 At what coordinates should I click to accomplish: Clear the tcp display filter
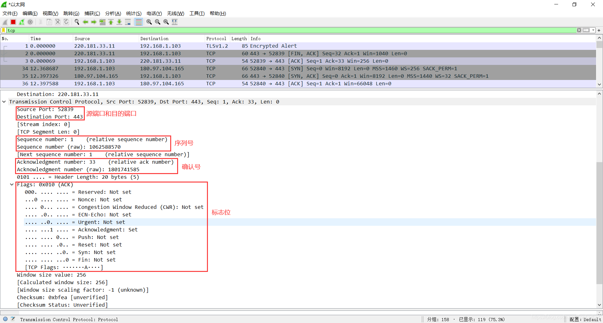click(579, 30)
